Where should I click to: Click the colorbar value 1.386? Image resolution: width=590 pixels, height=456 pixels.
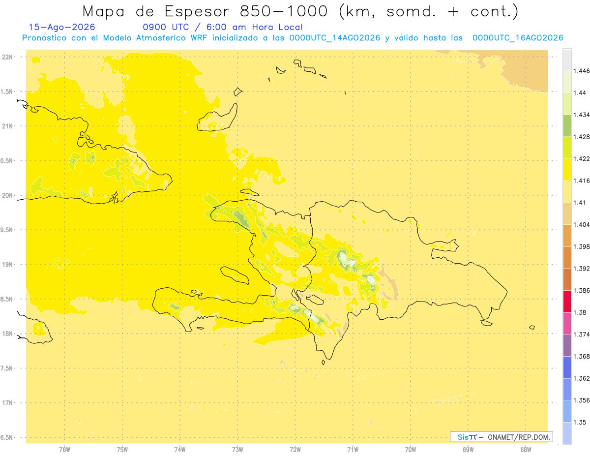tap(582, 290)
